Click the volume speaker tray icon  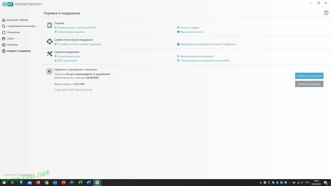point(301,182)
